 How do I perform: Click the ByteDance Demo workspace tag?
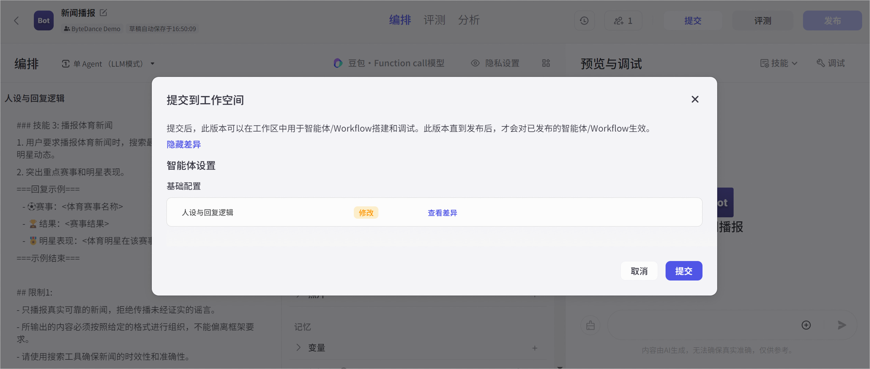coord(92,29)
